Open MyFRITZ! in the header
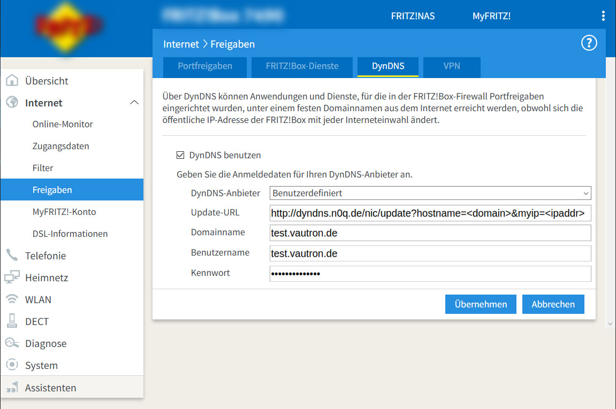 click(x=491, y=16)
